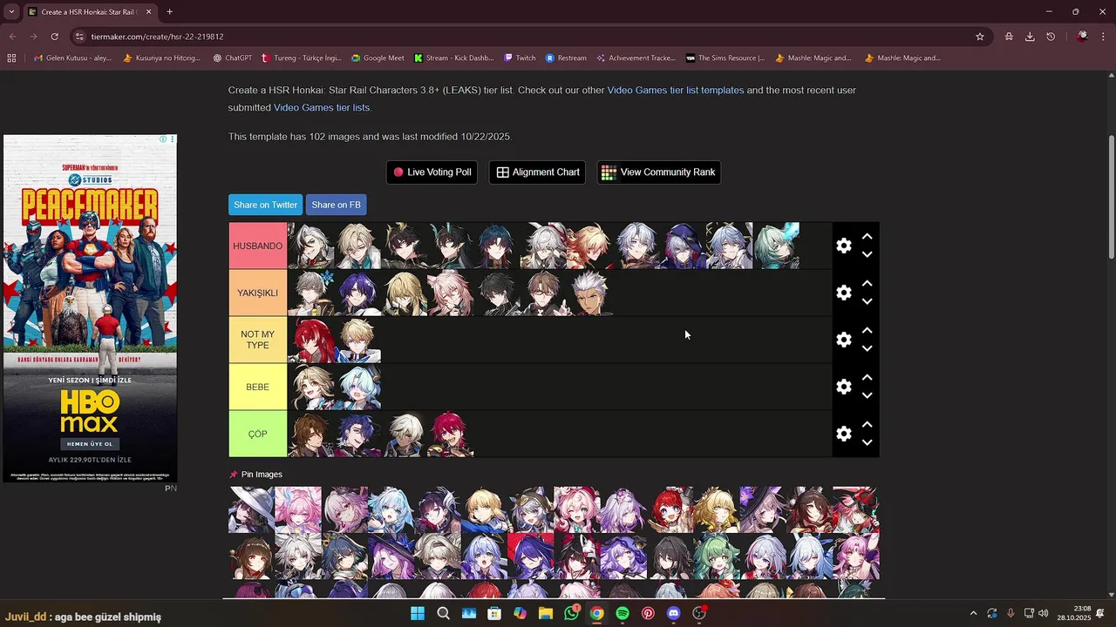The image size is (1116, 627).
Task: Open the Alignment Chart
Action: click(537, 172)
